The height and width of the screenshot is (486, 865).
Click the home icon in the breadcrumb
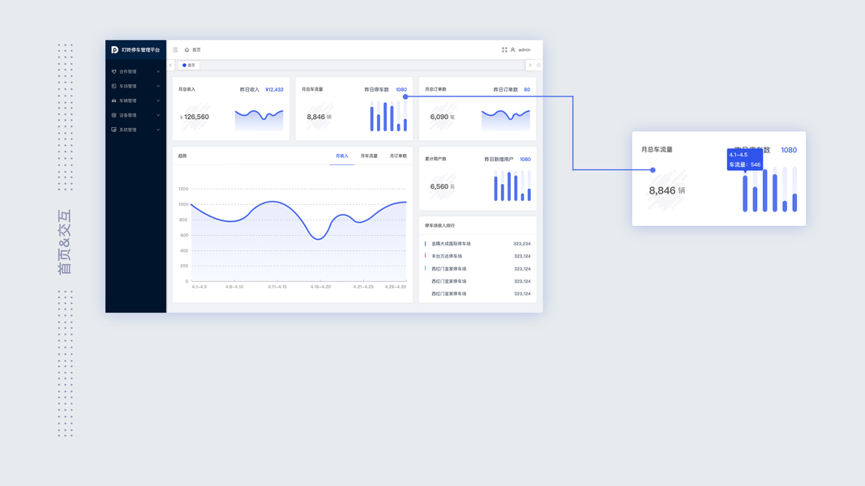click(186, 49)
